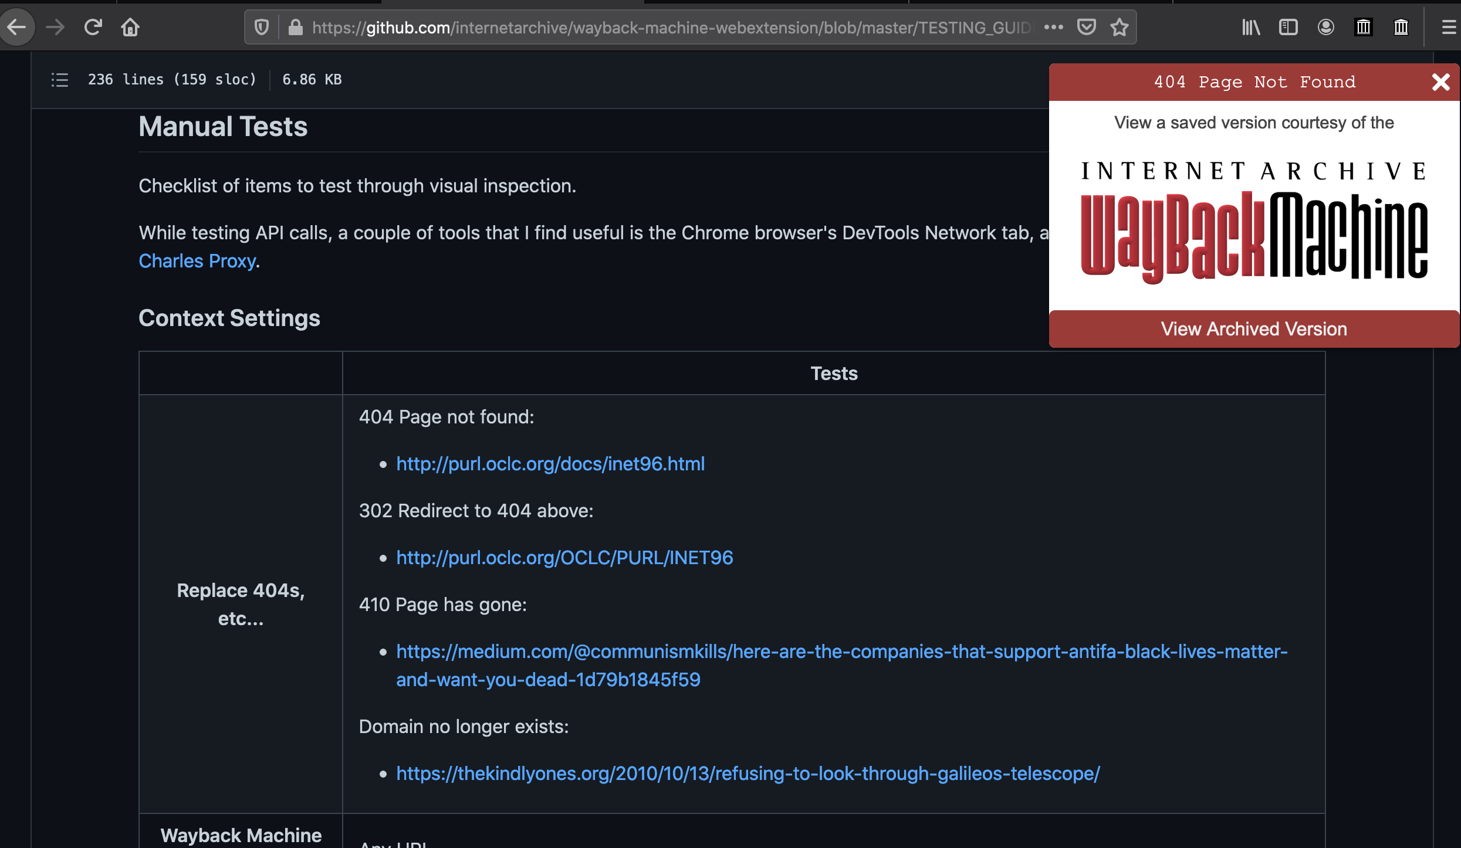Open the sidebars panel icon
The width and height of the screenshot is (1461, 848).
(1288, 27)
